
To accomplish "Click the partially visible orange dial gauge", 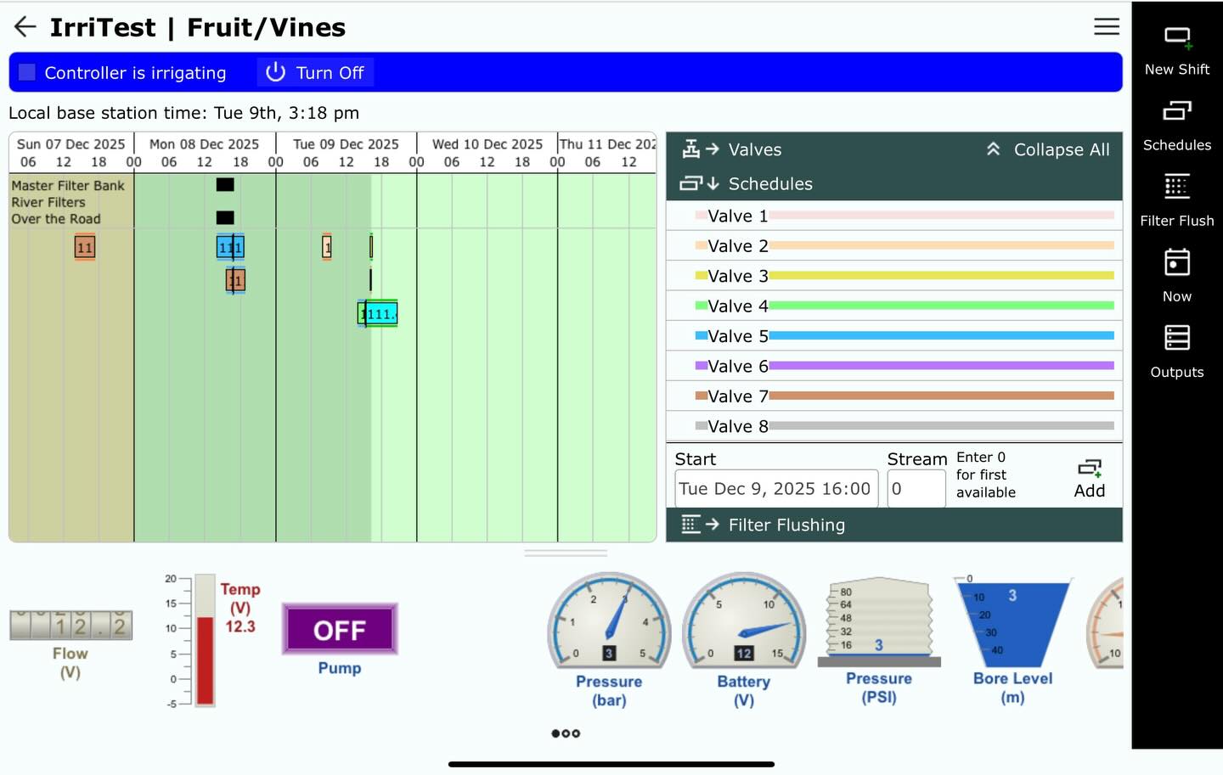I will pyautogui.click(x=1106, y=622).
